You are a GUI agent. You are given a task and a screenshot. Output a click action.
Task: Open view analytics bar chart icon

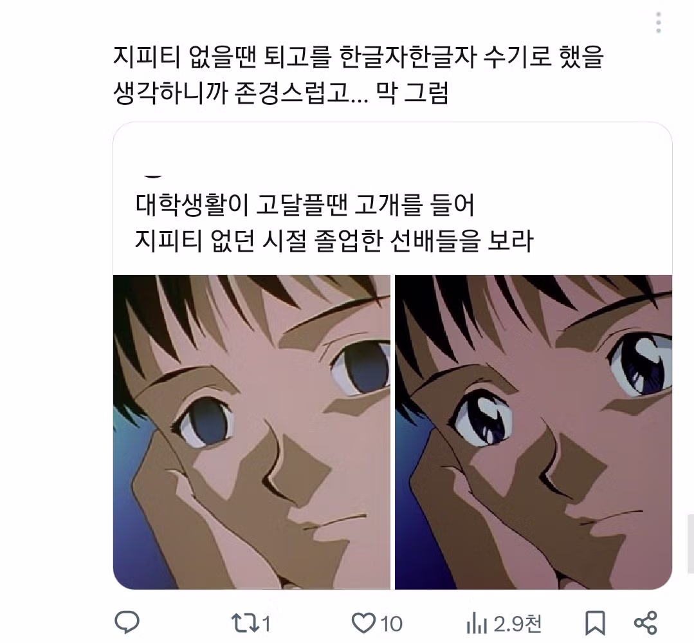pos(476,623)
